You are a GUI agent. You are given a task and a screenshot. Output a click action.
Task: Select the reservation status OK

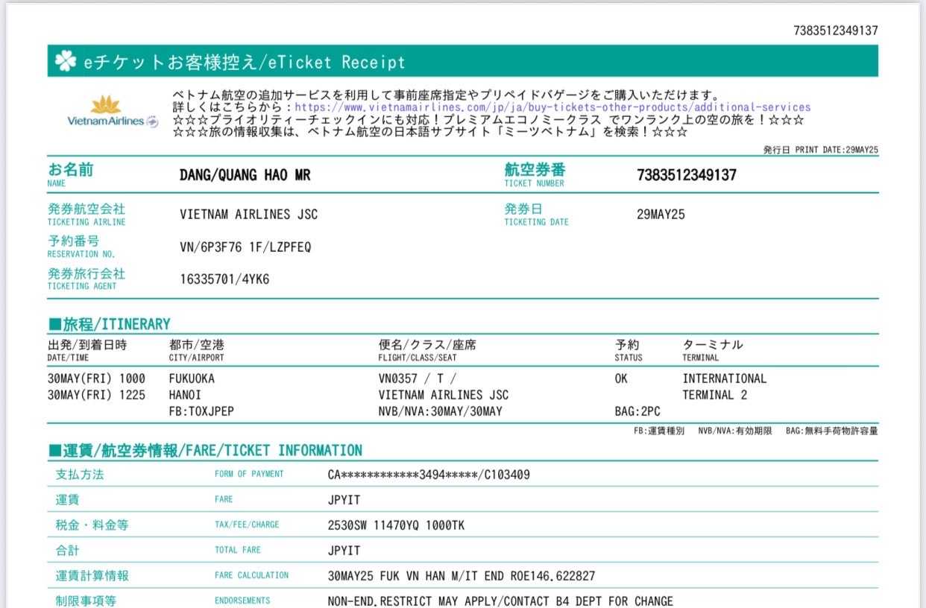pyautogui.click(x=621, y=379)
